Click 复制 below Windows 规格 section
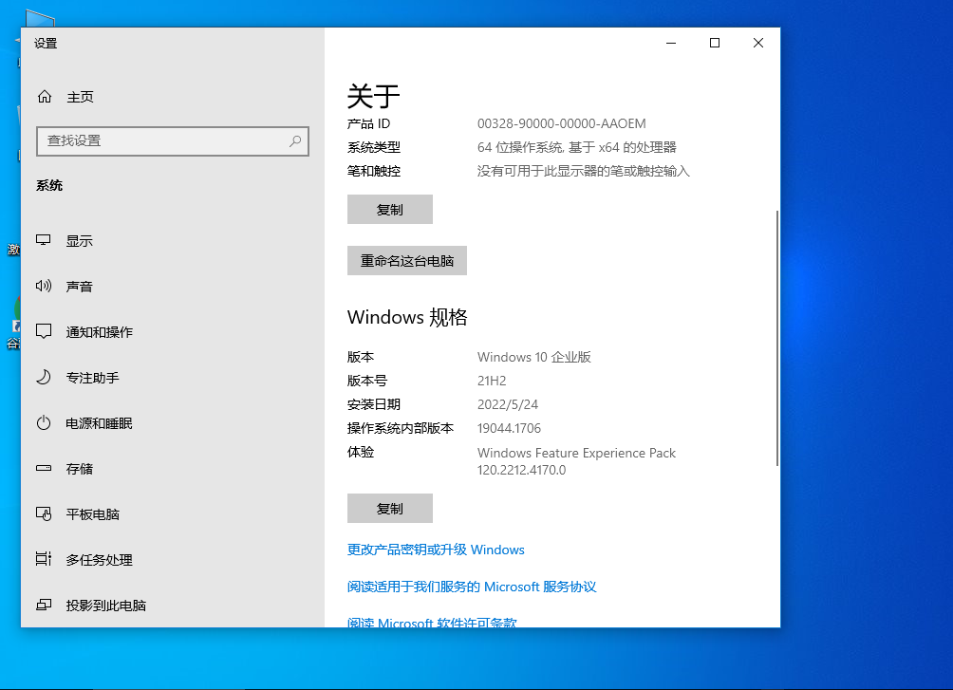The image size is (953, 690). pyautogui.click(x=389, y=508)
